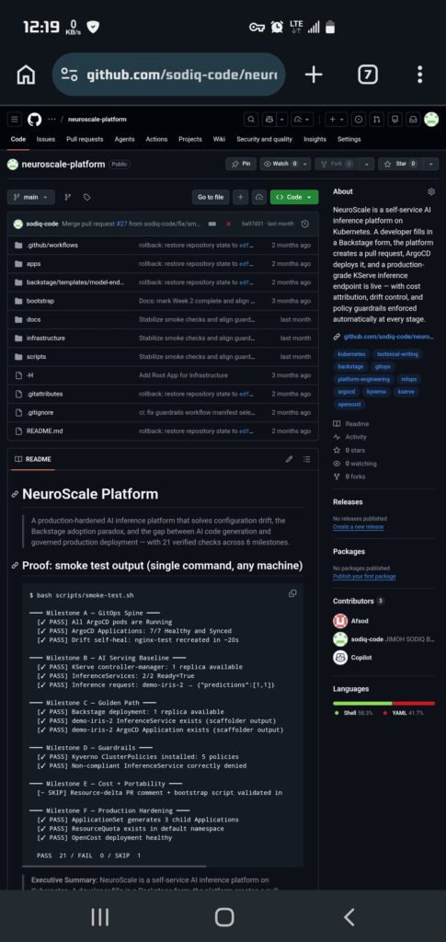This screenshot has width=446, height=942.
Task: Expand the Star lists dropdown arrow
Action: tap(431, 164)
